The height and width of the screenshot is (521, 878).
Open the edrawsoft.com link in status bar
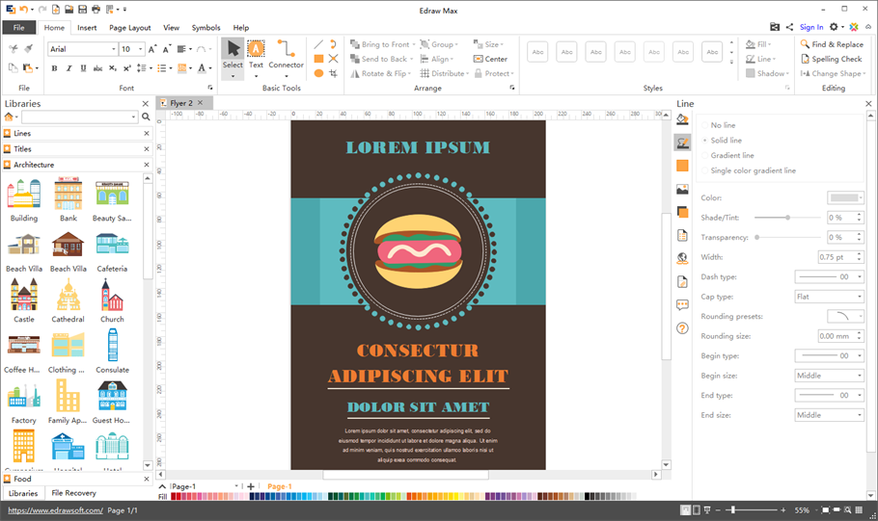click(54, 510)
